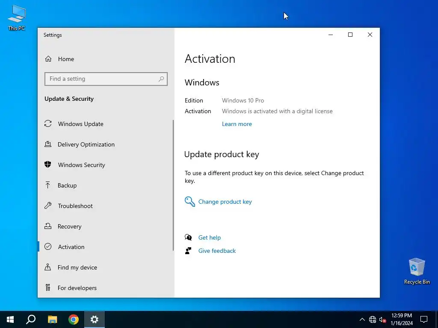Click the Home house icon in Settings

click(x=48, y=59)
